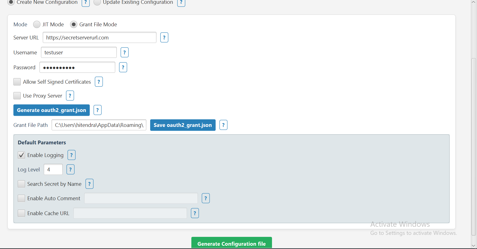The width and height of the screenshot is (477, 249).
Task: Tick Search Secret by Name checkbox
Action: (x=21, y=184)
